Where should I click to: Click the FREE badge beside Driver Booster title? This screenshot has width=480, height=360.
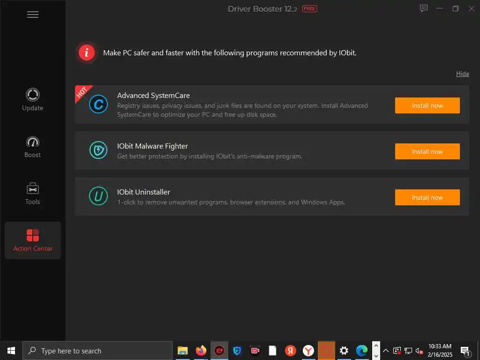click(309, 9)
